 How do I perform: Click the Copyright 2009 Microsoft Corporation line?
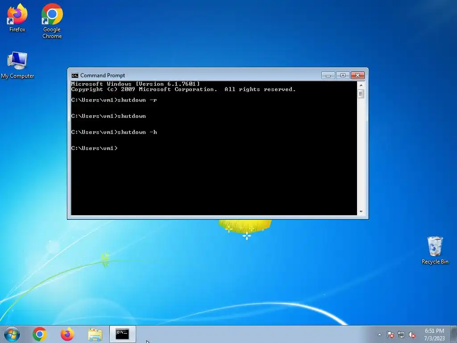coord(183,89)
